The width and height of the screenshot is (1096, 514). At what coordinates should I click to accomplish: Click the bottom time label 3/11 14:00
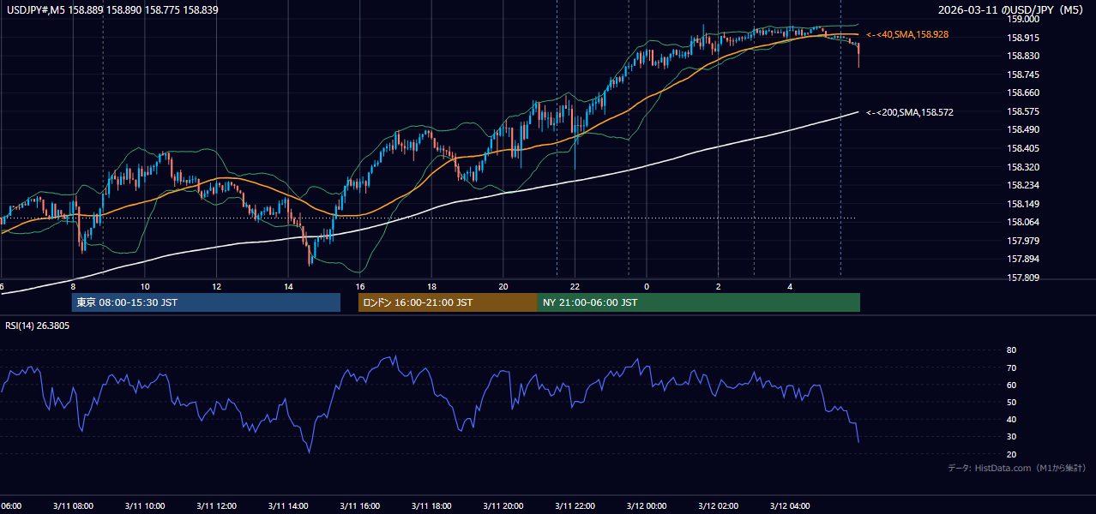click(287, 506)
